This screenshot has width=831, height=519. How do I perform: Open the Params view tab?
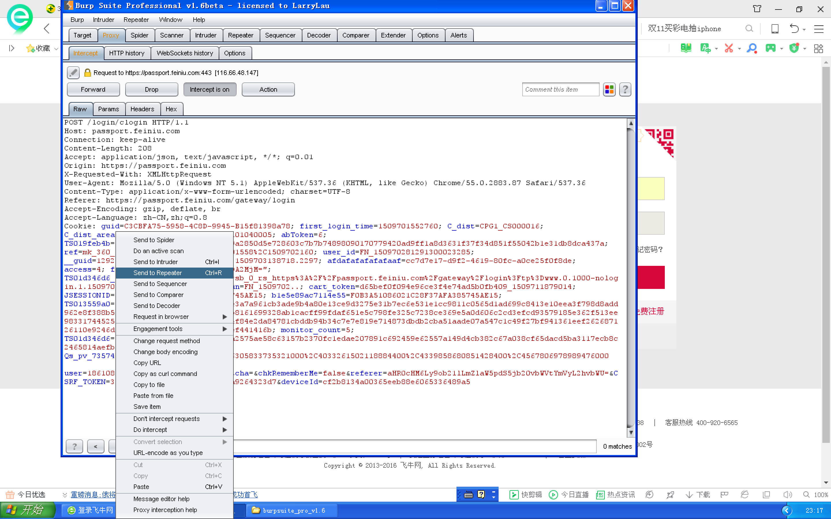pos(108,109)
